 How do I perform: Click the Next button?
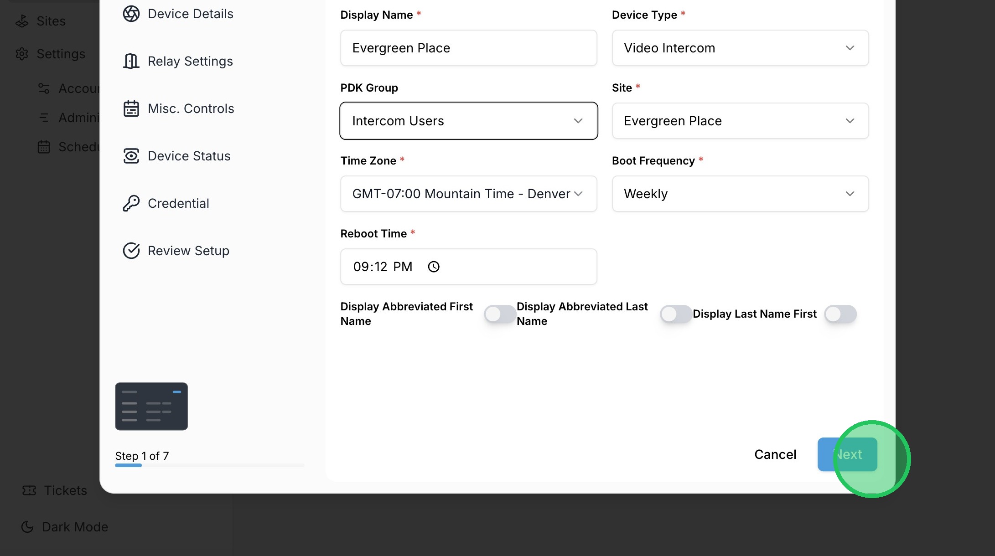[847, 454]
